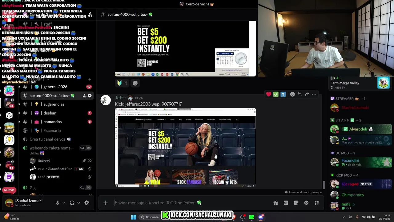Expand DC MOD role group header

click(x=343, y=153)
